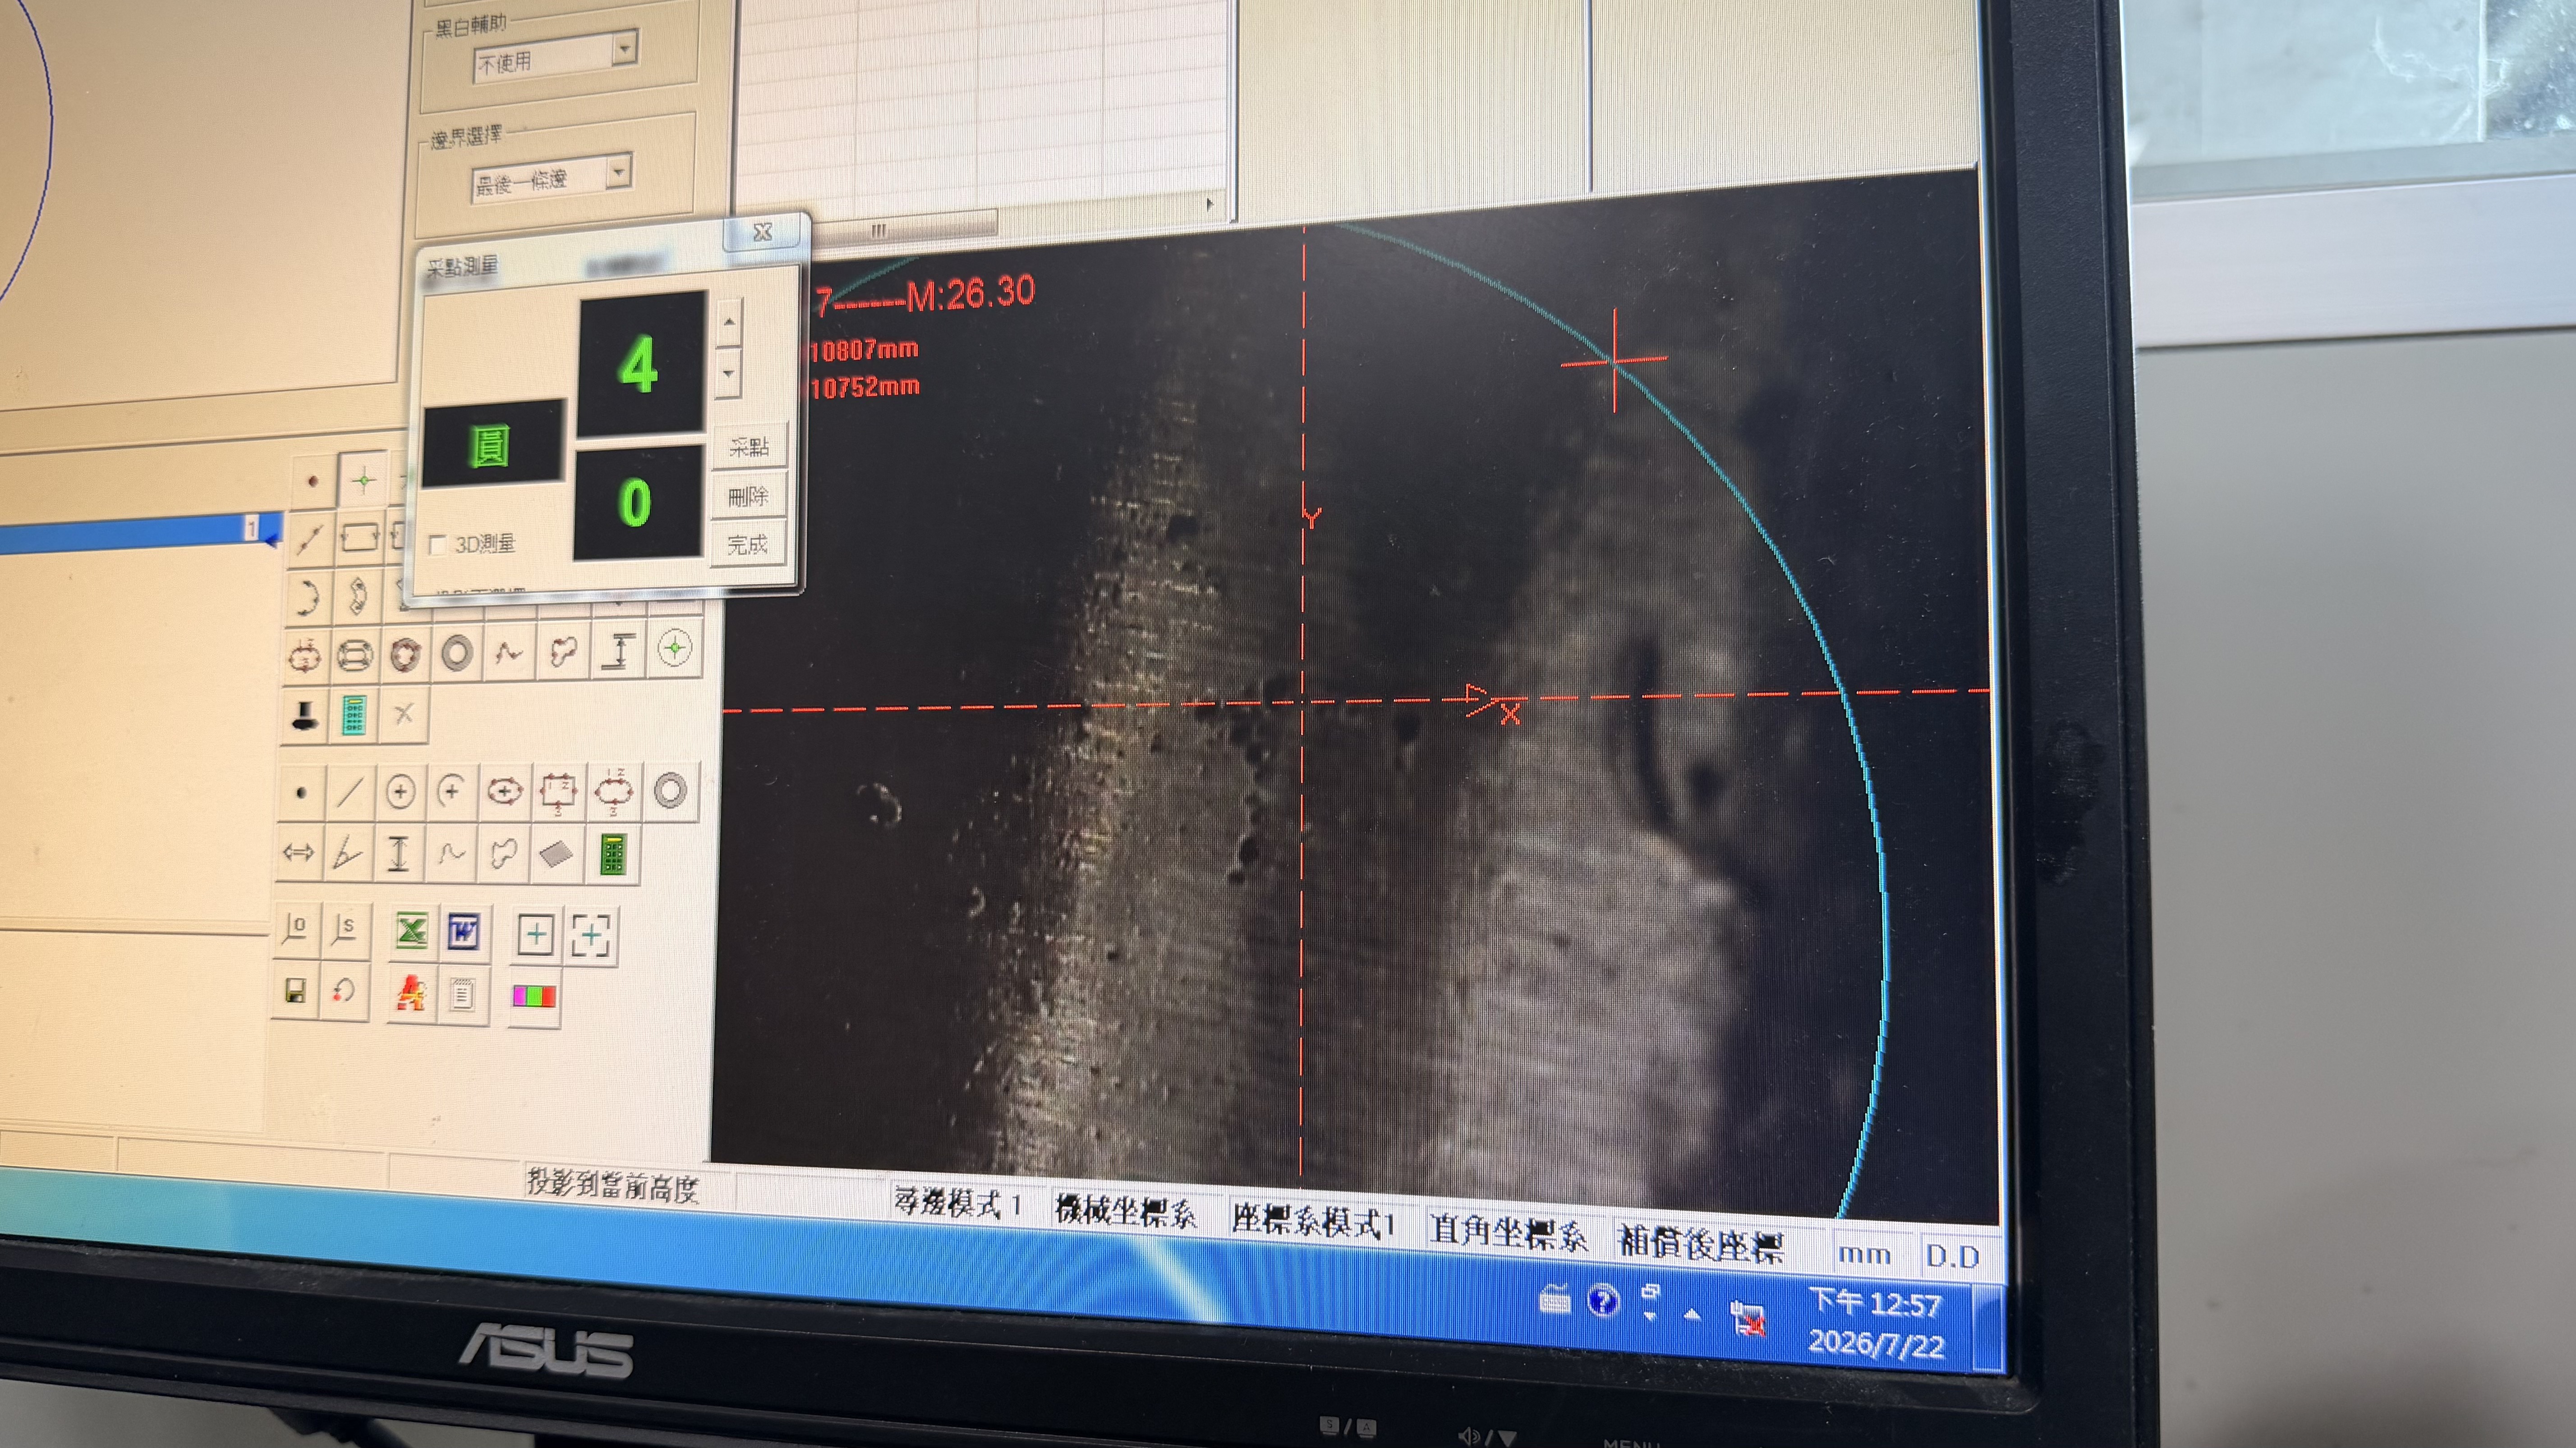Click the 機械坐標系 status bar entry
Image resolution: width=2576 pixels, height=1448 pixels.
(x=1126, y=1211)
